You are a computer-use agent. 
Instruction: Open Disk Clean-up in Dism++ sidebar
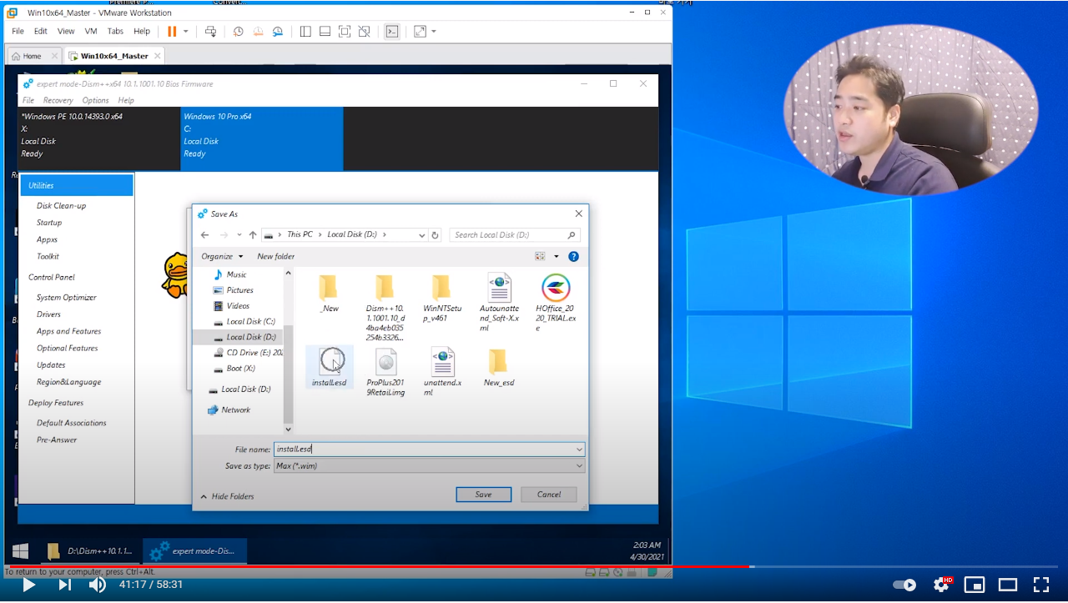pos(61,206)
